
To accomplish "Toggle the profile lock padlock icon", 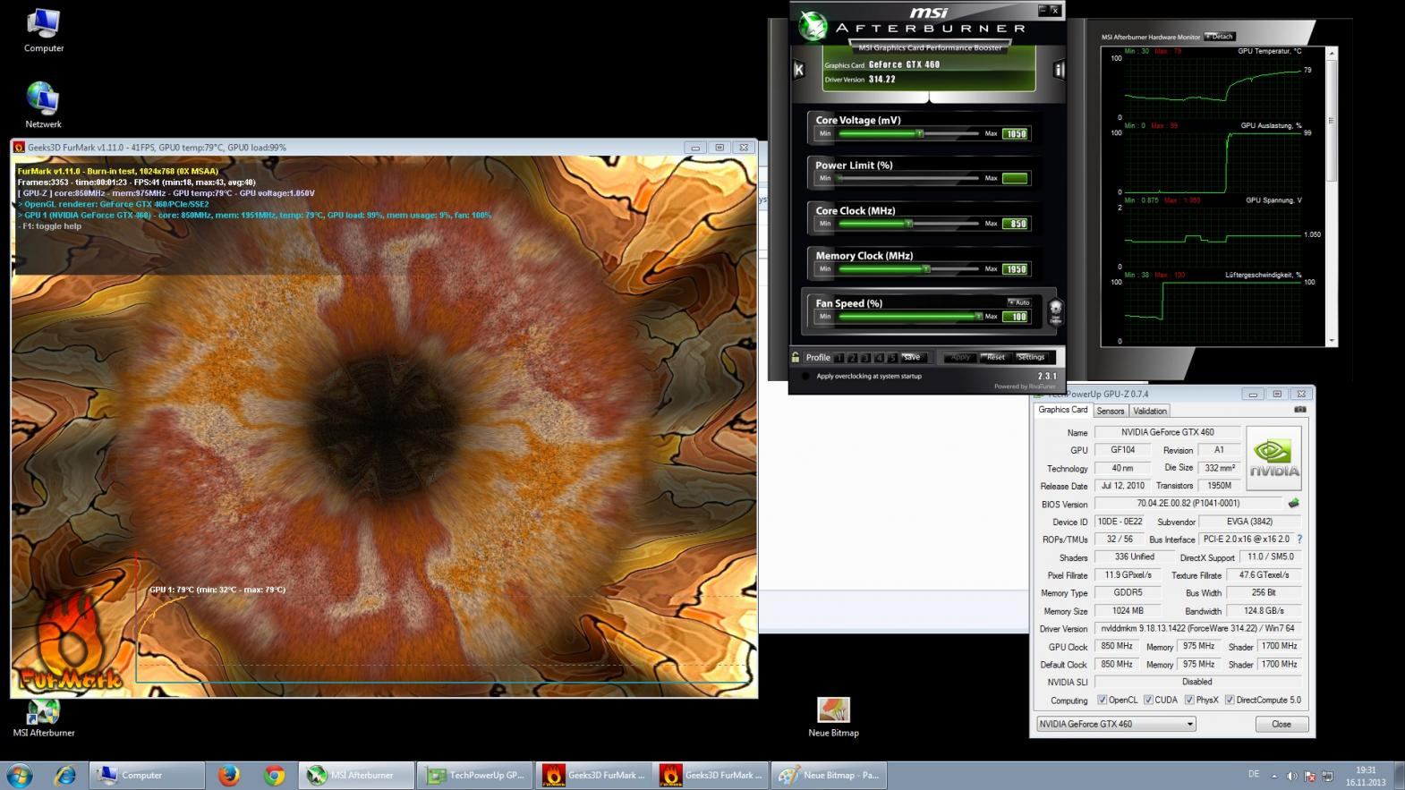I will point(795,357).
